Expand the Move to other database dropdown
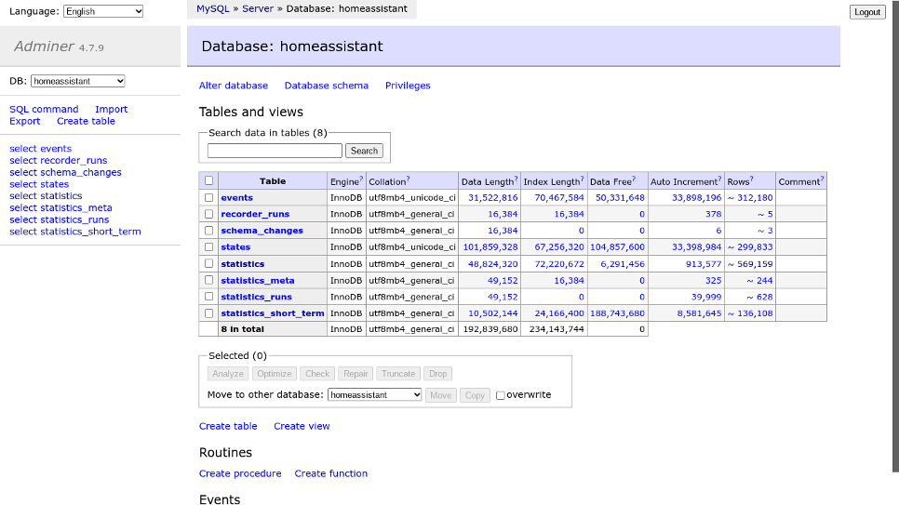899x505 pixels. tap(375, 395)
